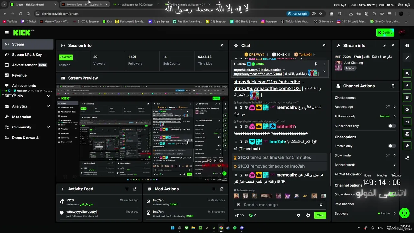This screenshot has width=414, height=233.
Task: Bookmark this page with the star icon
Action: coord(321,14)
